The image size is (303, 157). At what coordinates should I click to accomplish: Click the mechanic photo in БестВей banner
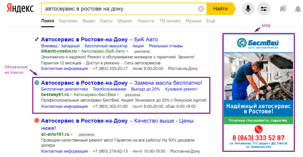point(258,76)
